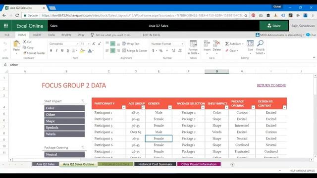Click Tell me what you want to do
Image resolution: width=317 pixels, height=178 pixels.
point(110,35)
